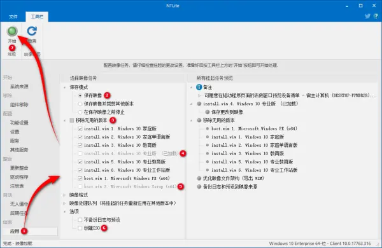The width and height of the screenshot is (382, 248).
Task: Click the 所有挂起任务预览 panel header
Action: pyautogui.click(x=215, y=78)
